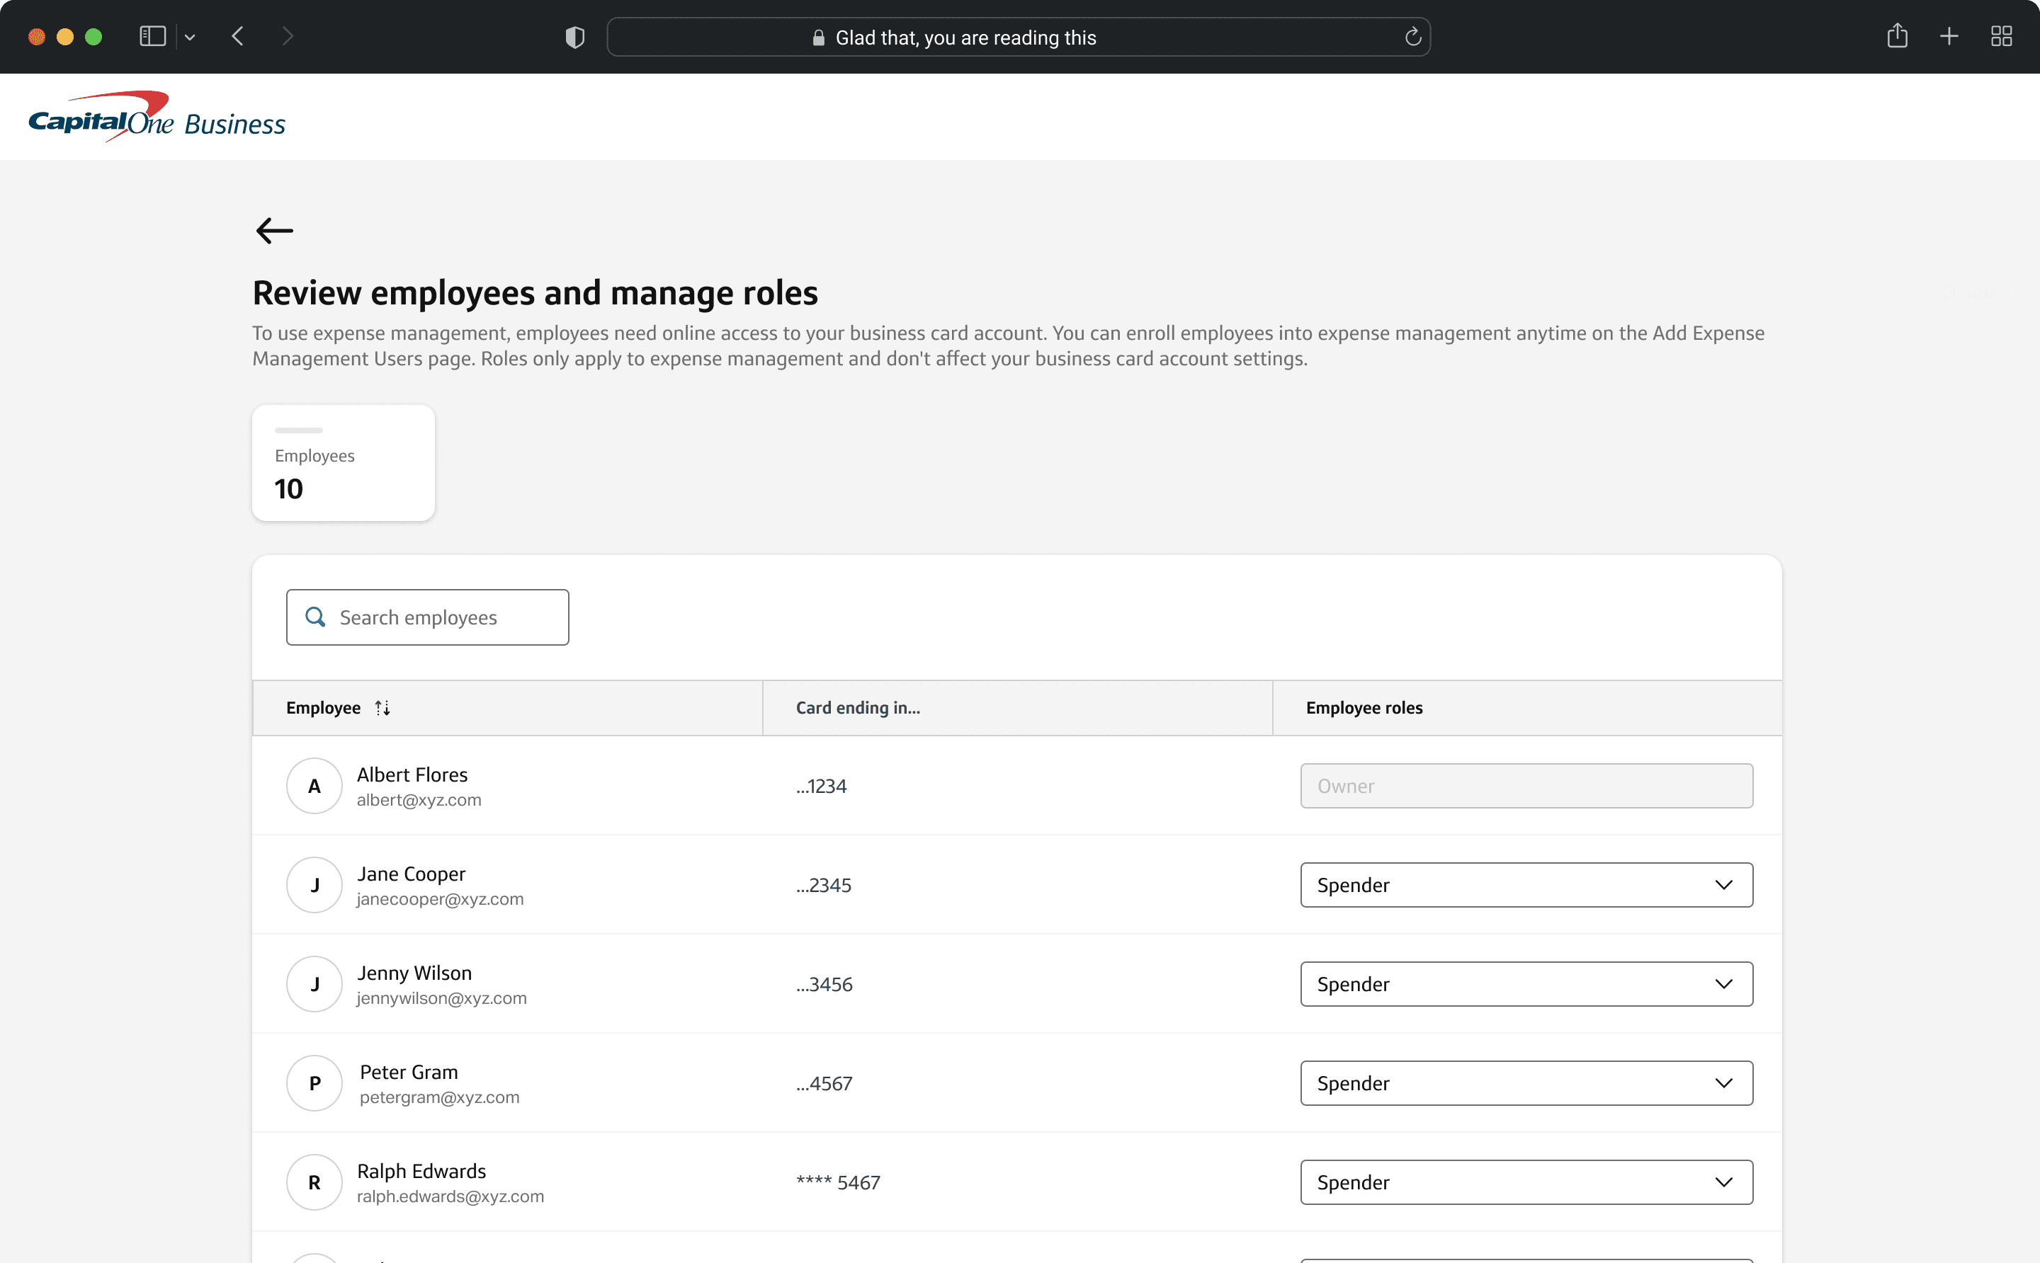The height and width of the screenshot is (1263, 2040).
Task: Open Jane Cooper's role dropdown
Action: click(x=1526, y=885)
